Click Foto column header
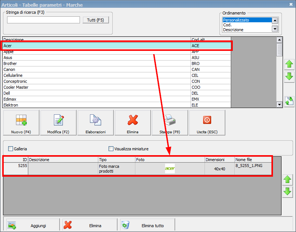 tap(170, 160)
